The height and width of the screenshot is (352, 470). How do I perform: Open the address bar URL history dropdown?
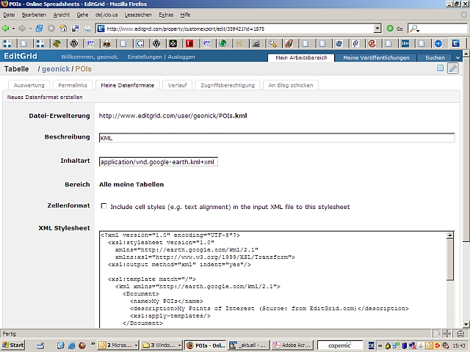click(377, 29)
